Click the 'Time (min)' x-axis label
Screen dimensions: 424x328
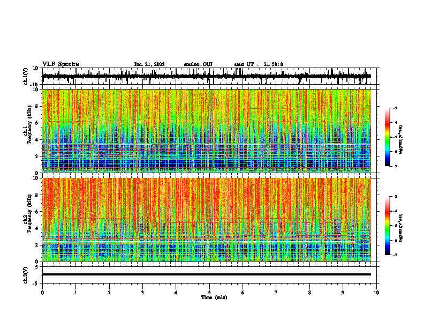(x=214, y=297)
